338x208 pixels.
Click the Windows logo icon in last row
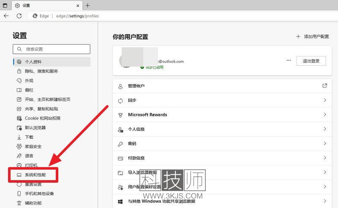120,202
